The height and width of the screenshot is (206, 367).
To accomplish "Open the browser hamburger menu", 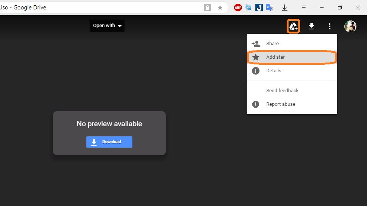I will pyautogui.click(x=304, y=8).
